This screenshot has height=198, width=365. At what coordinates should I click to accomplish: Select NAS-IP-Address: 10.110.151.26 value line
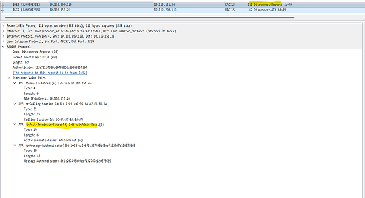(47, 98)
